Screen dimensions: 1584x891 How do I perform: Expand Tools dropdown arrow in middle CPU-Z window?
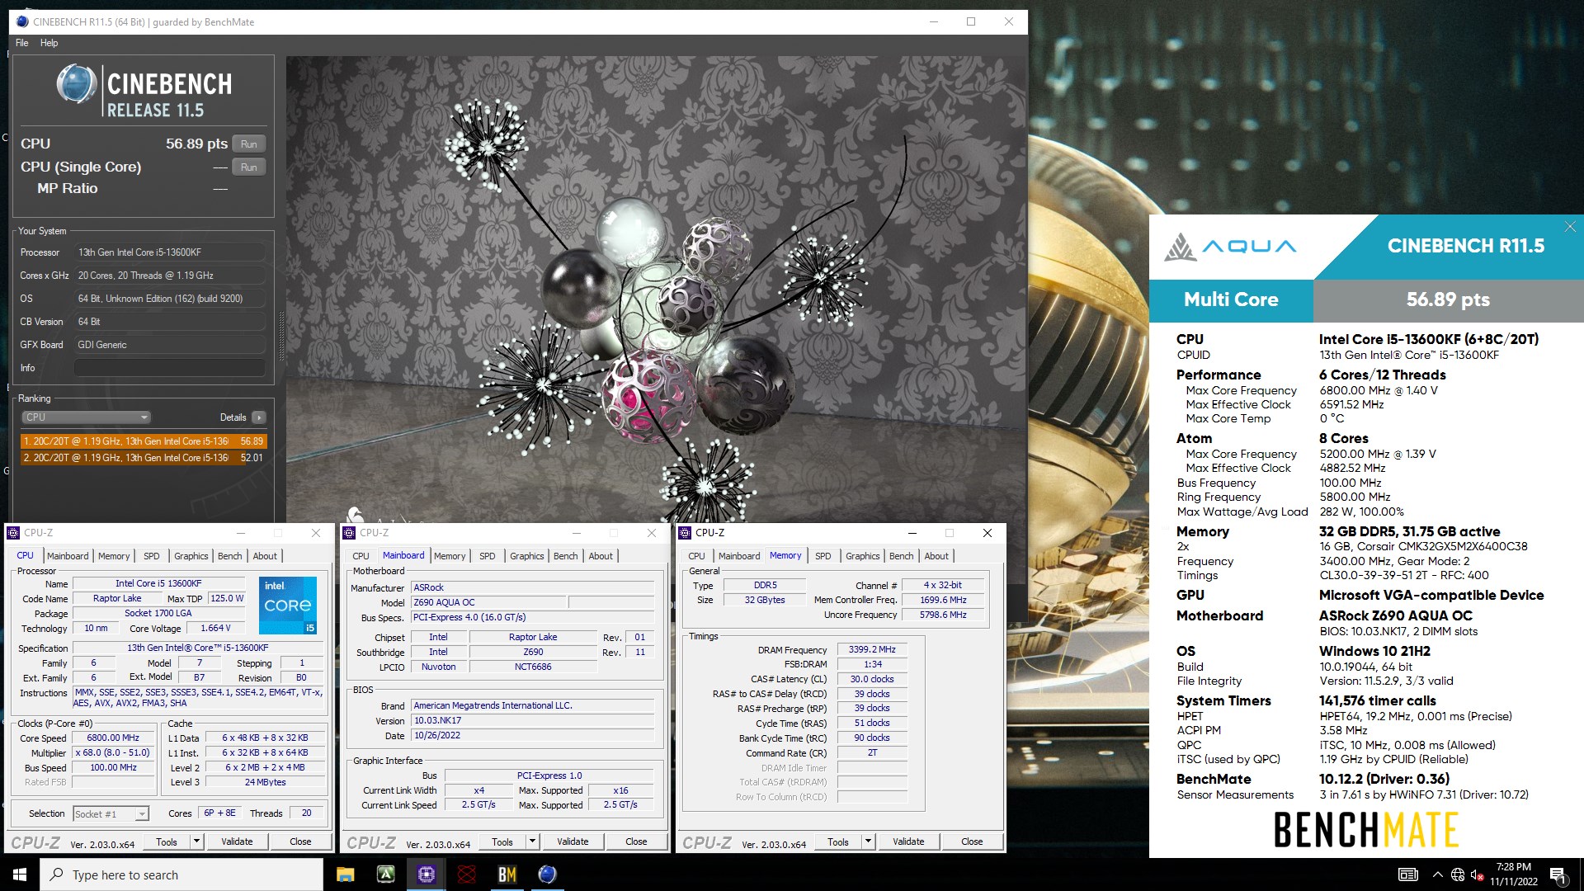tap(532, 841)
